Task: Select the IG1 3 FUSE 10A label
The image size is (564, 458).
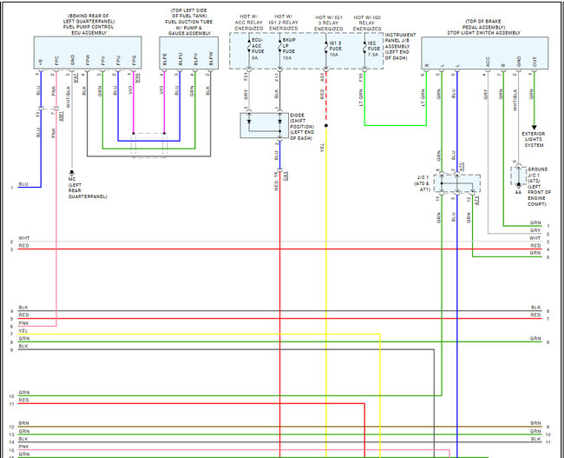Action: point(335,49)
